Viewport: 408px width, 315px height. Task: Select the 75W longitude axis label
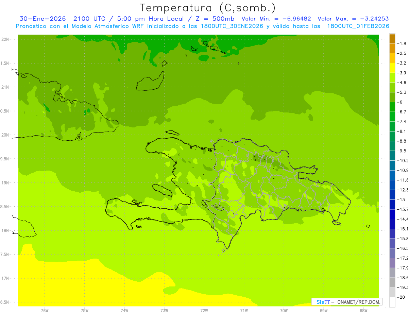coord(85,310)
